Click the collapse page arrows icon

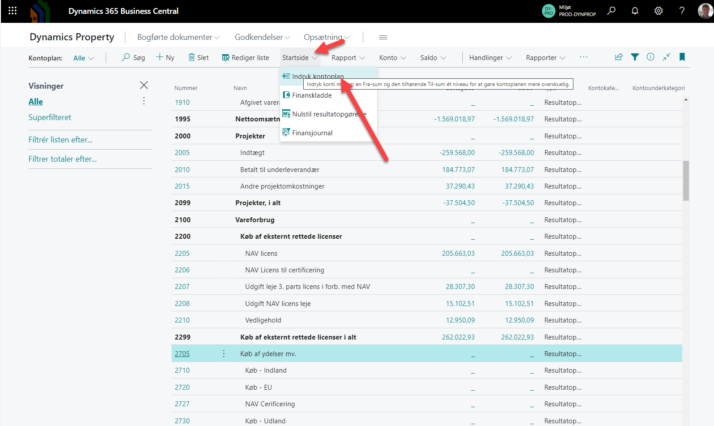667,57
